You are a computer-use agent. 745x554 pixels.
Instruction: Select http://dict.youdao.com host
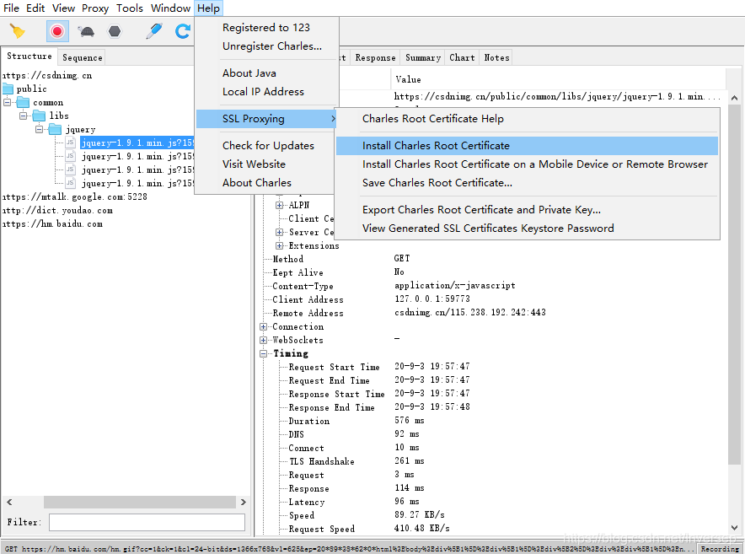point(57,210)
